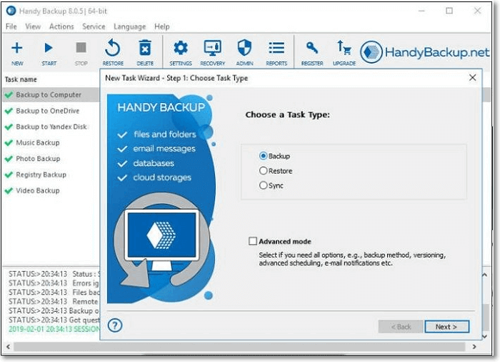Click the Restore toolbar icon
Image resolution: width=500 pixels, height=362 pixels.
point(113,49)
